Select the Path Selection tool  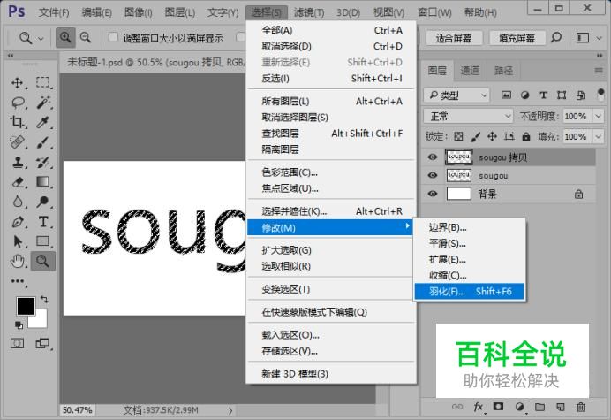pyautogui.click(x=18, y=241)
